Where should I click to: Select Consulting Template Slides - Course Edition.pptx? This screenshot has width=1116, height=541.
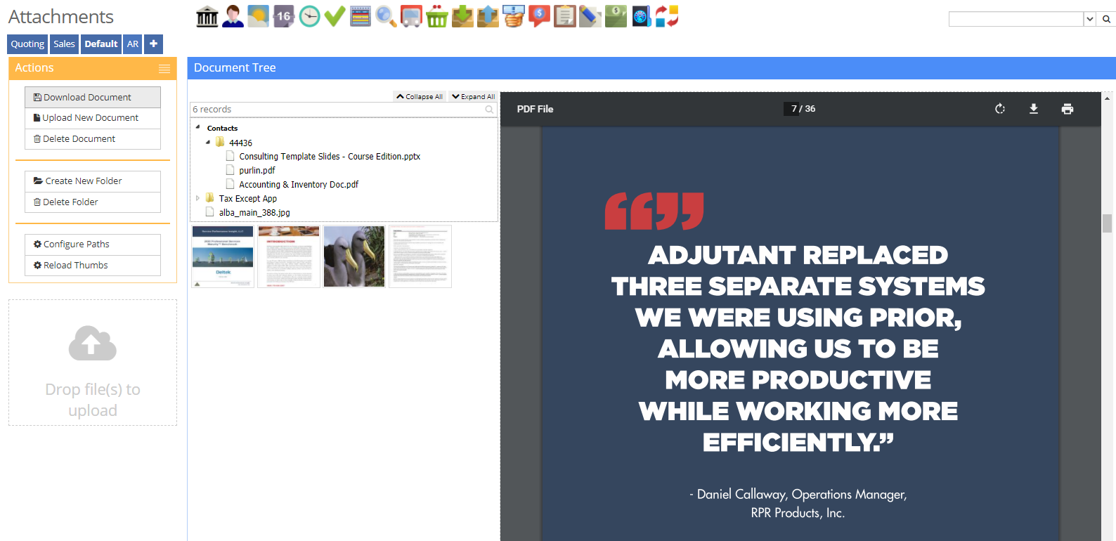[x=330, y=157]
